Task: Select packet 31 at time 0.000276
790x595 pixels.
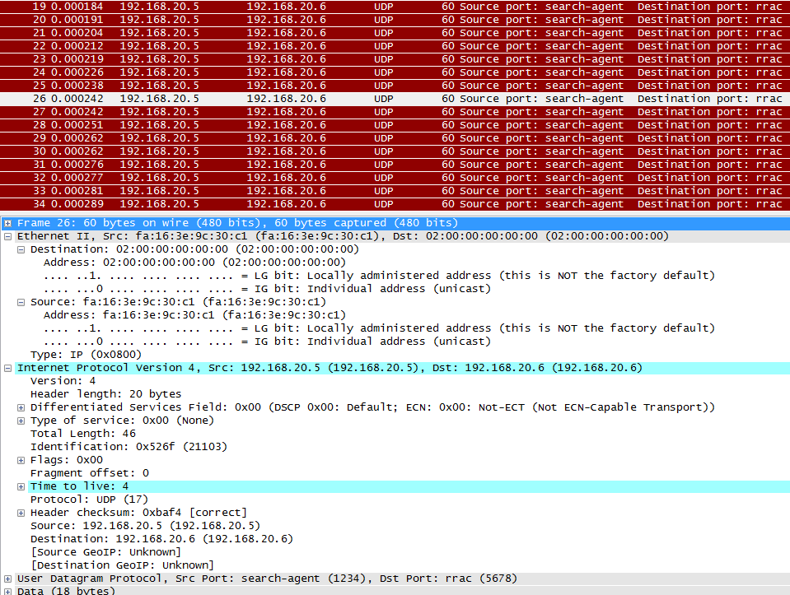Action: 395,164
